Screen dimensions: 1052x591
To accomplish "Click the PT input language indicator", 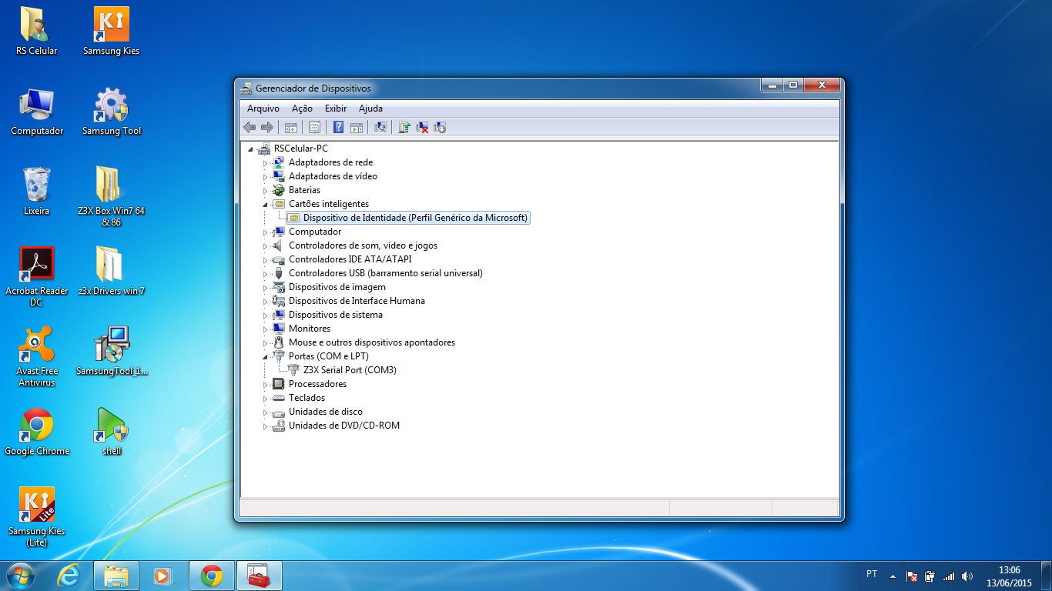I will (872, 574).
